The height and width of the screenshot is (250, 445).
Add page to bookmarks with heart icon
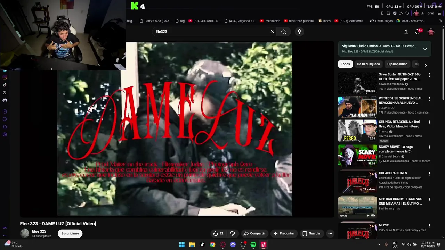click(407, 13)
